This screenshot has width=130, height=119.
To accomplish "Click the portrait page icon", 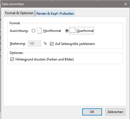I will [x=39, y=30].
